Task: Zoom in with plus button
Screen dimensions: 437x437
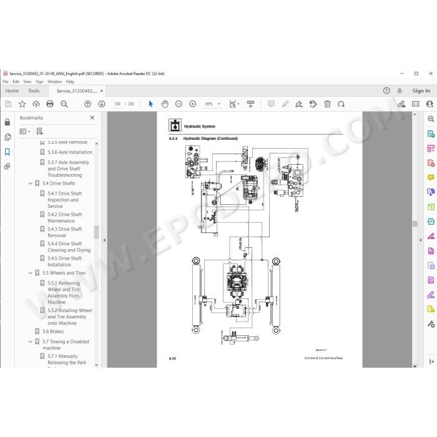Action: pyautogui.click(x=192, y=104)
